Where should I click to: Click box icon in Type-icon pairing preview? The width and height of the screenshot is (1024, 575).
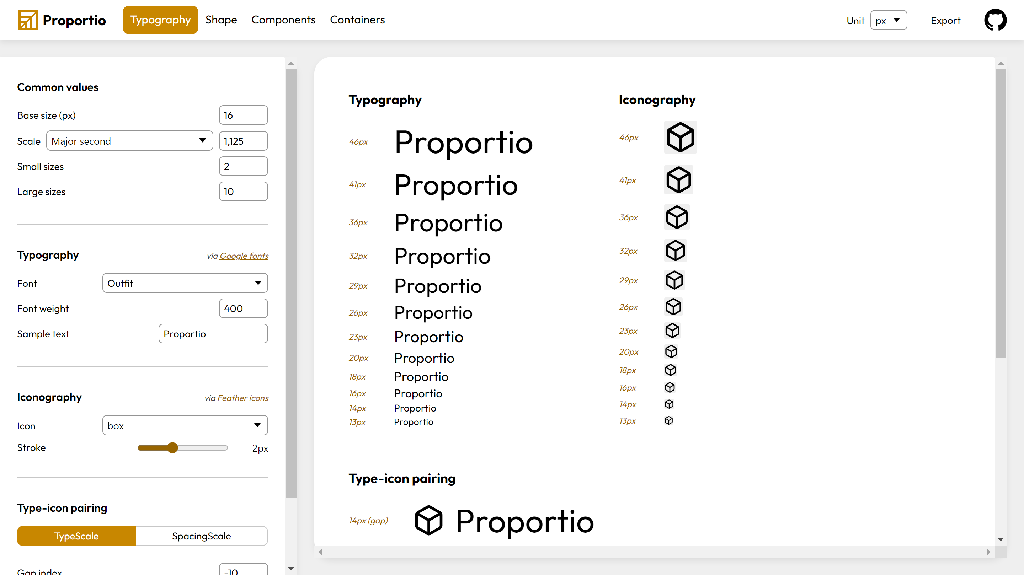(428, 520)
